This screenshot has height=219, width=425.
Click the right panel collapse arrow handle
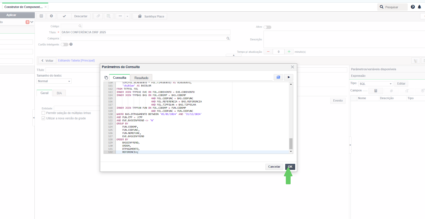point(350,145)
